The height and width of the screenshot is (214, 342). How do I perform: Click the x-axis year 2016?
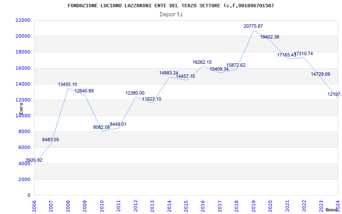tap(203, 206)
